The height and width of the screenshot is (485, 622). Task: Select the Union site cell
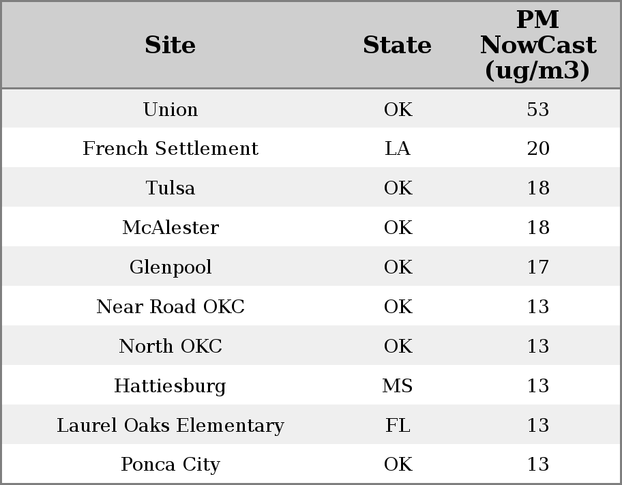171,109
